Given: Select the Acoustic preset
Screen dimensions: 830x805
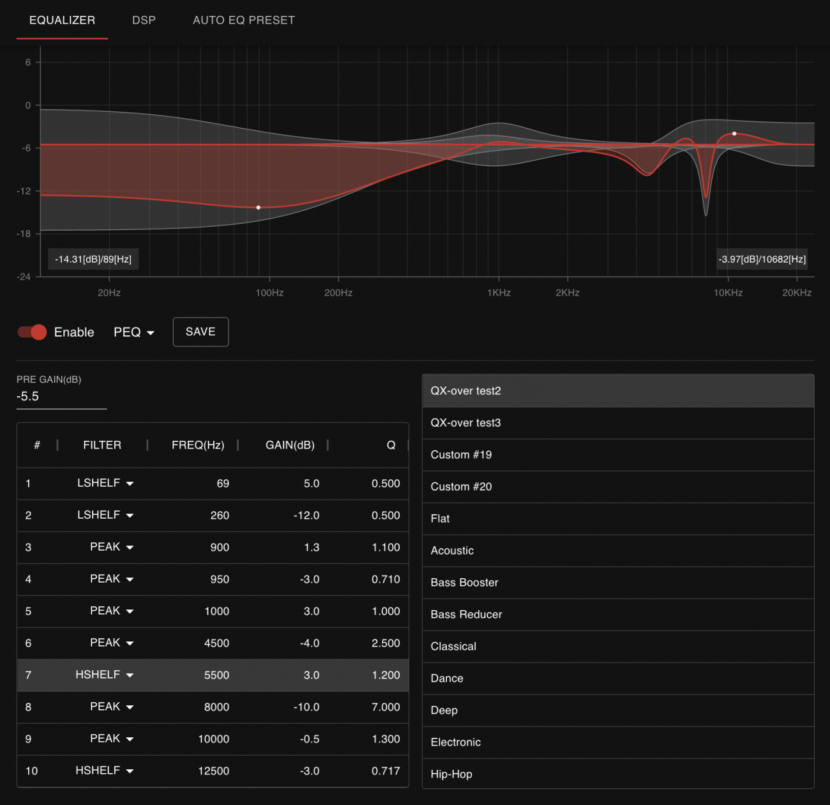Looking at the screenshot, I should (618, 551).
